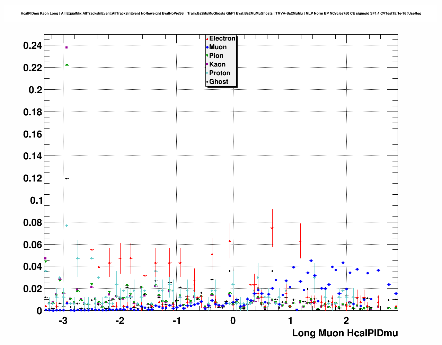Image resolution: width=442 pixels, height=345 pixels.
Task: Click x-axis label -1
Action: click(176, 321)
